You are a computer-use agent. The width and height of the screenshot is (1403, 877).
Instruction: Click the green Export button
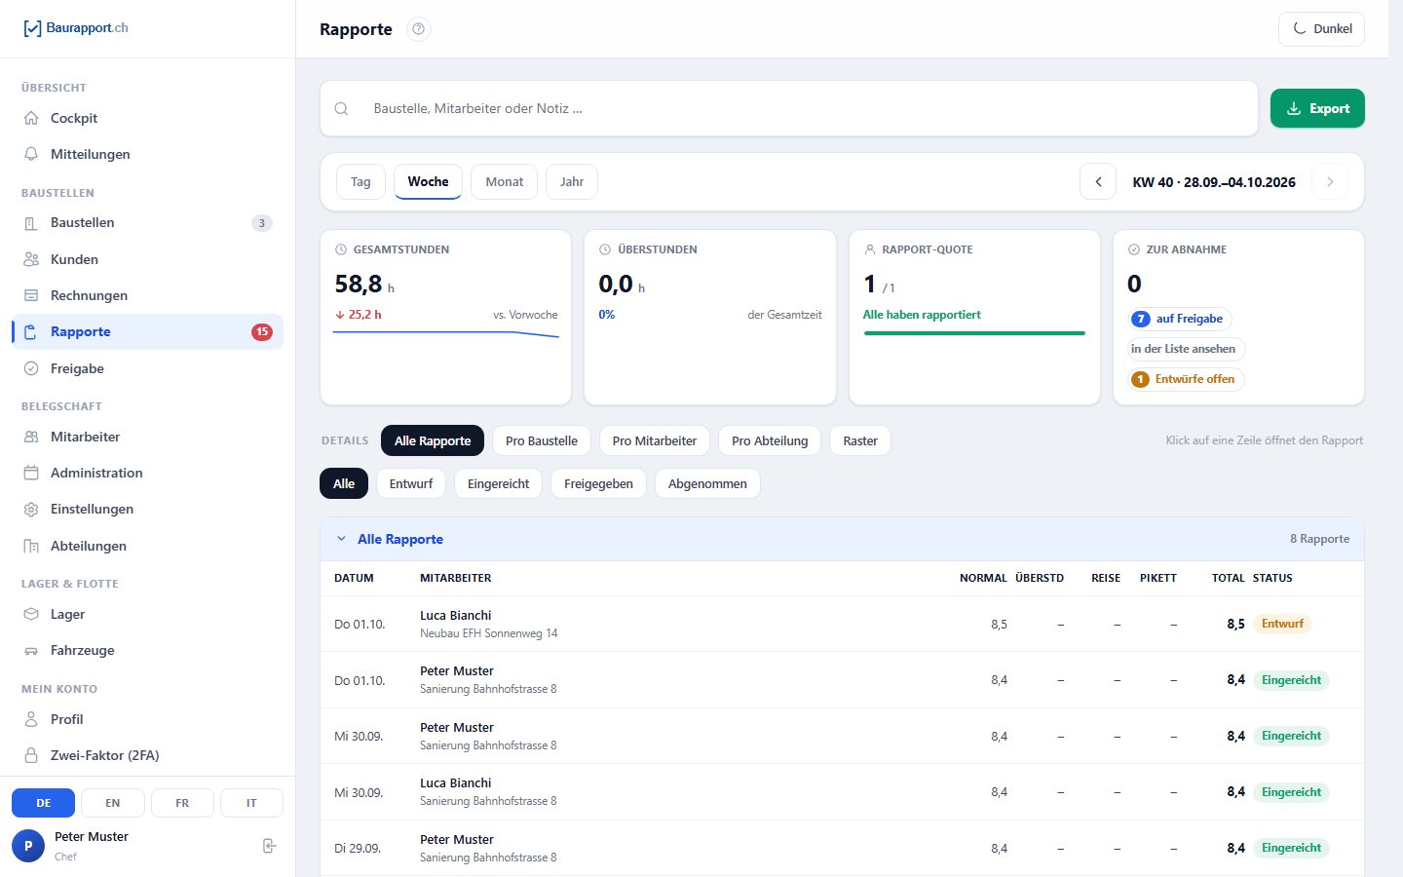pyautogui.click(x=1317, y=108)
